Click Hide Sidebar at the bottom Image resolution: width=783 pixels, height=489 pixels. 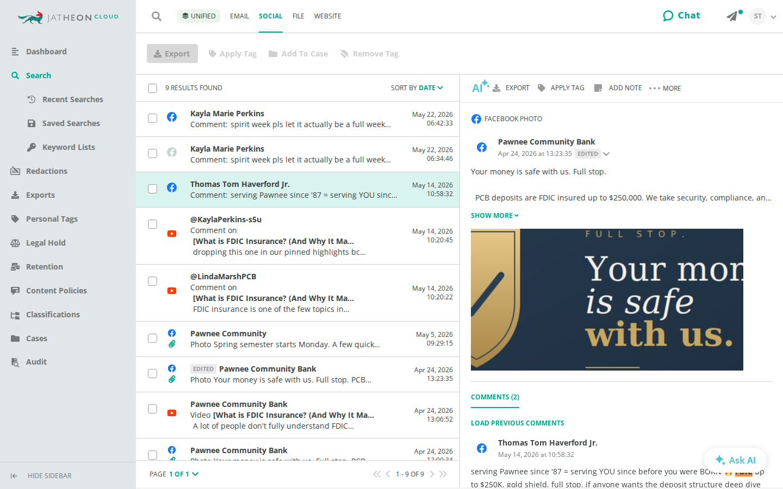point(41,476)
